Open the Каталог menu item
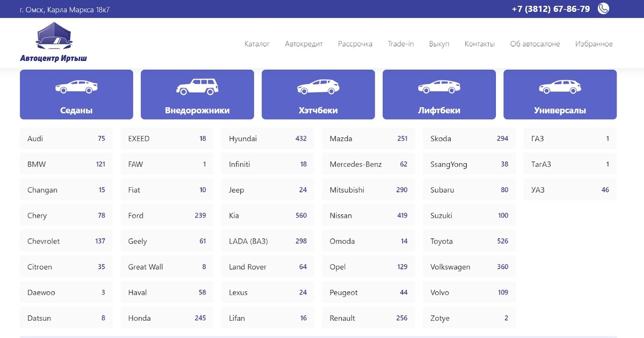 [257, 44]
